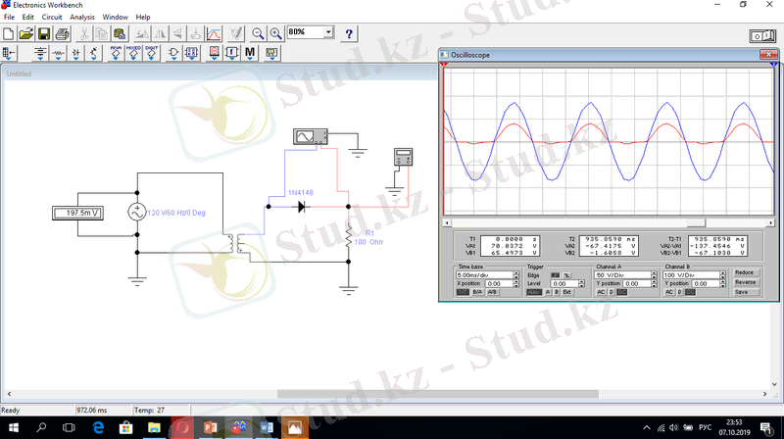This screenshot has height=439, width=784.
Task: Open the Circuit menu
Action: [x=52, y=18]
